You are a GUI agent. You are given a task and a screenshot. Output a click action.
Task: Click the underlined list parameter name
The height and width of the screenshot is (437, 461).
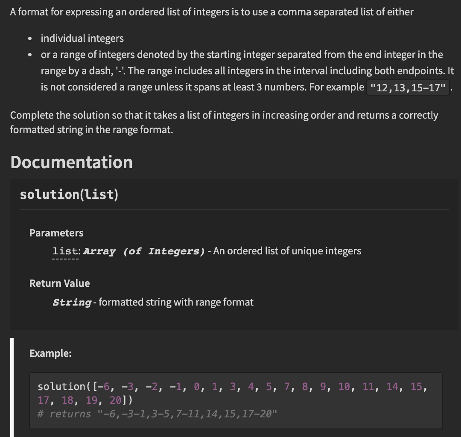(x=64, y=251)
